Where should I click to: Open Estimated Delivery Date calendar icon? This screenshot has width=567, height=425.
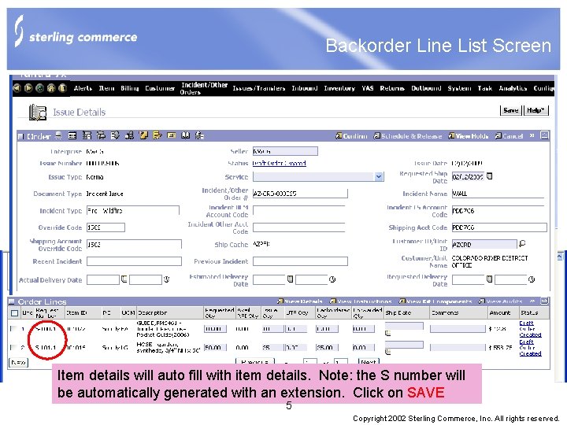[x=290, y=279]
